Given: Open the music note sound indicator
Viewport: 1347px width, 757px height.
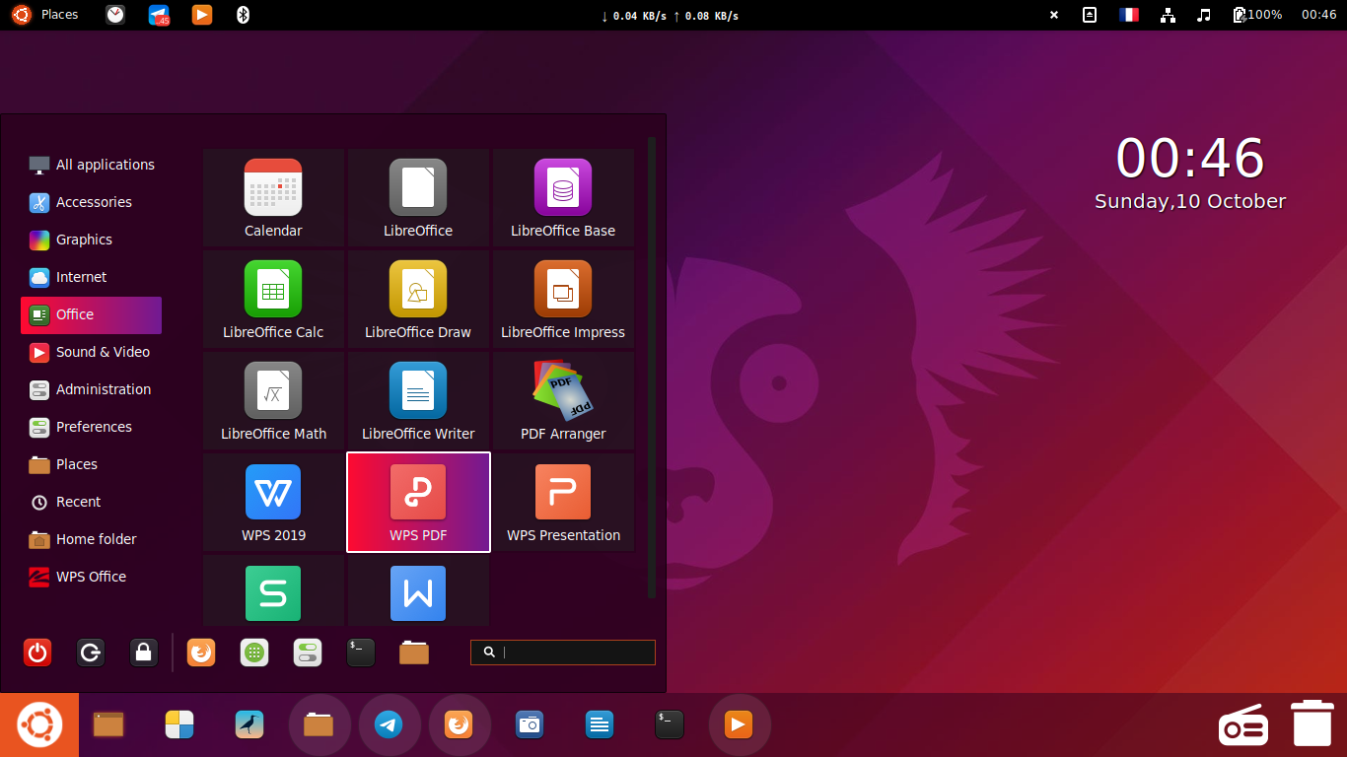Looking at the screenshot, I should (x=1204, y=15).
